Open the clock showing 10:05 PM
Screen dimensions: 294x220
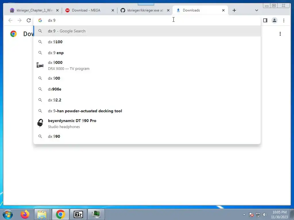(x=279, y=215)
